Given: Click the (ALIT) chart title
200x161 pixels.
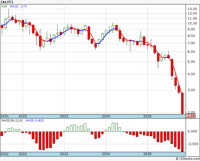Looking at the screenshot, I should tap(7, 2).
